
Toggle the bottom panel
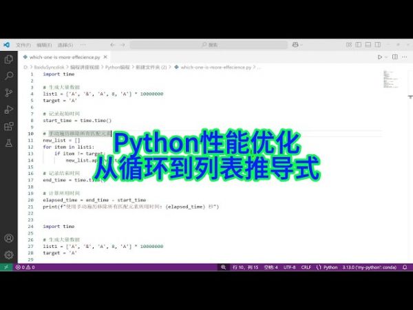click(368, 45)
